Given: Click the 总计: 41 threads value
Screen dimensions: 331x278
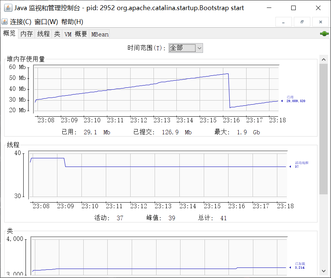Looking at the screenshot, I should pyautogui.click(x=212, y=218).
